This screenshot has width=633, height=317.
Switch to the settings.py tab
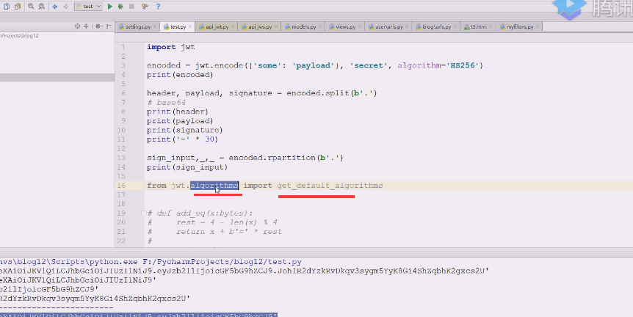[x=137, y=26]
